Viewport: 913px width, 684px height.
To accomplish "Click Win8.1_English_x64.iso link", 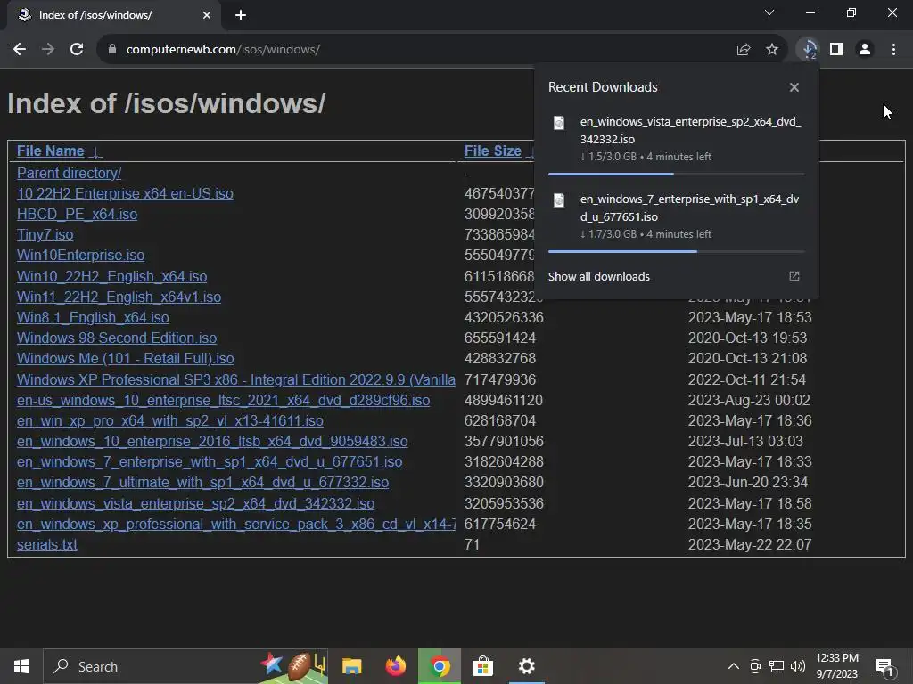I will [93, 318].
